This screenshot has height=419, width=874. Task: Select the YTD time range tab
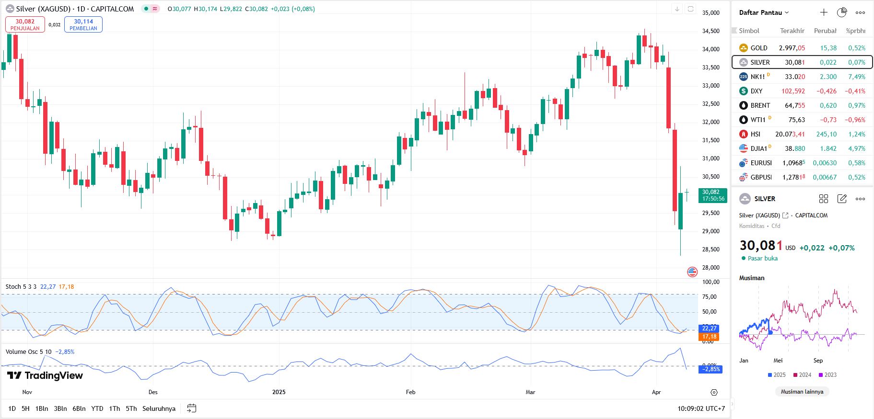point(97,408)
